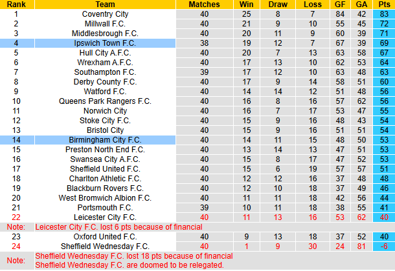Click the Pts column header
This screenshot has height=271, width=395.
coord(384,5)
